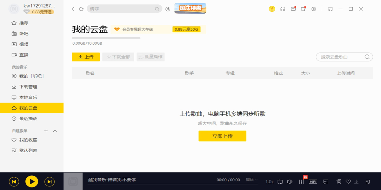The image size is (381, 190).
Task: Add new playlist with plus icon
Action: (x=46, y=131)
